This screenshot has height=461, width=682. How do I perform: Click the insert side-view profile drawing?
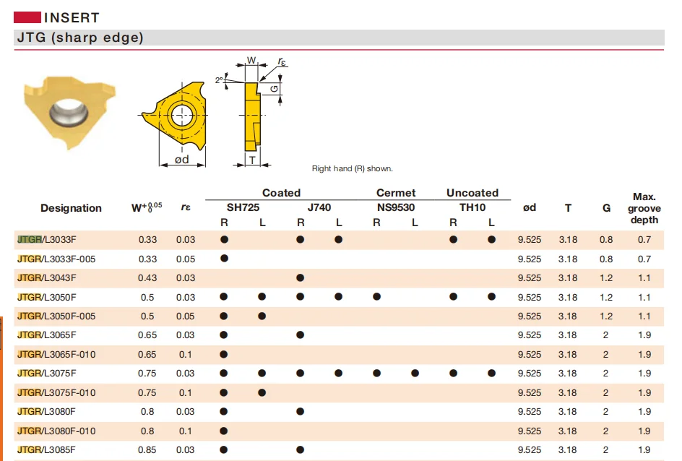[252, 116]
